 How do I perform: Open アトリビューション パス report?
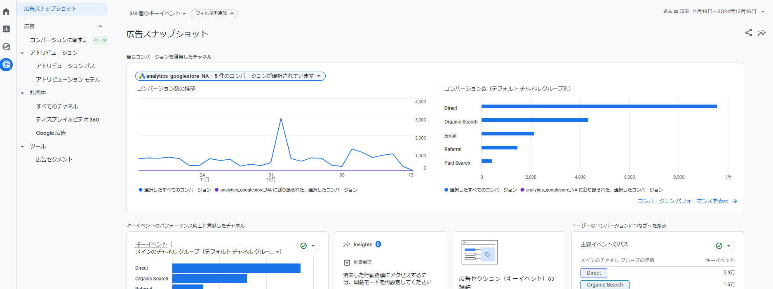coord(66,66)
